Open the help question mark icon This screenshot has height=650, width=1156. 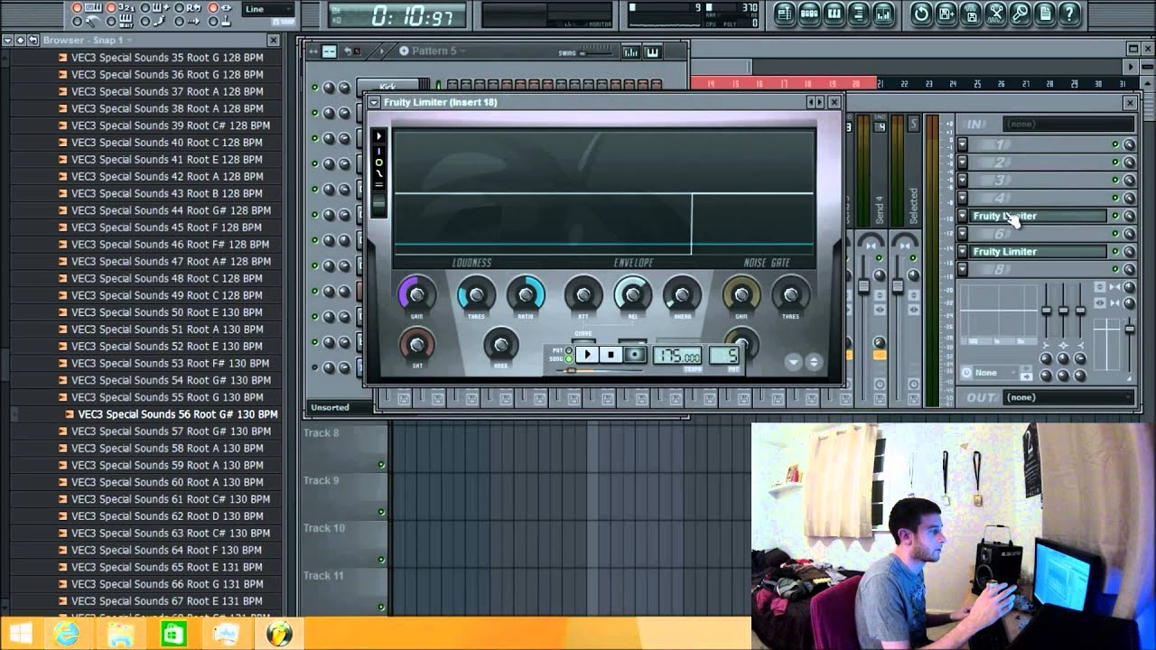pyautogui.click(x=1070, y=14)
